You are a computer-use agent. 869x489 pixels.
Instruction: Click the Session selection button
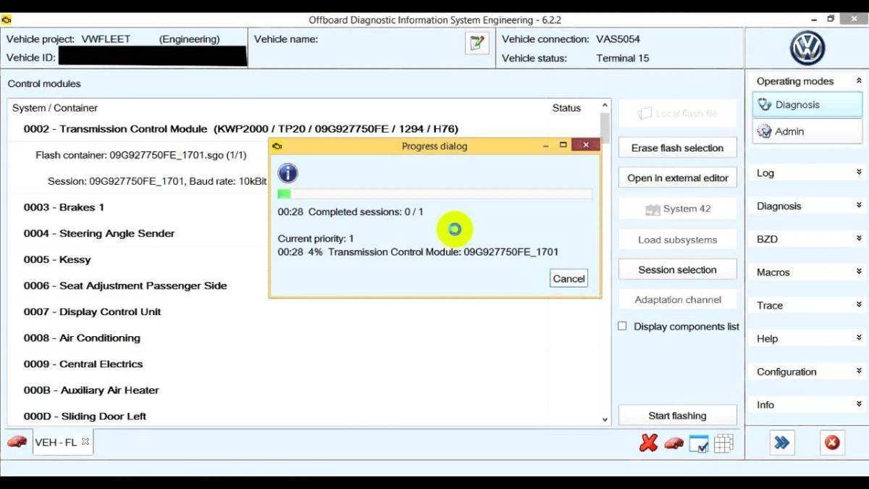pos(677,269)
